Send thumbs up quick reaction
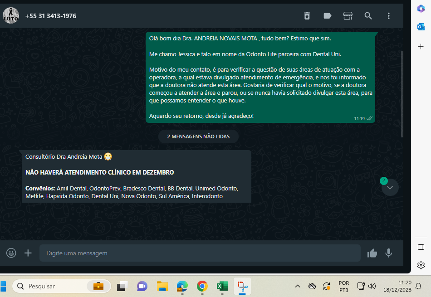The image size is (431, 297). pyautogui.click(x=372, y=253)
